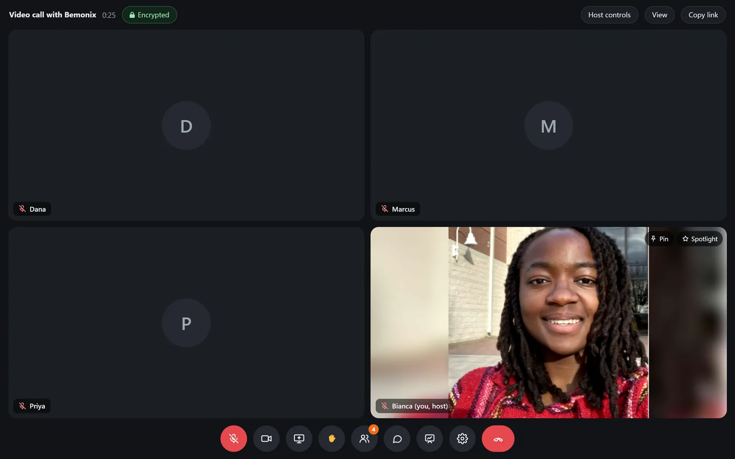The width and height of the screenshot is (735, 459).
Task: Toggle the camera button
Action: pos(266,438)
